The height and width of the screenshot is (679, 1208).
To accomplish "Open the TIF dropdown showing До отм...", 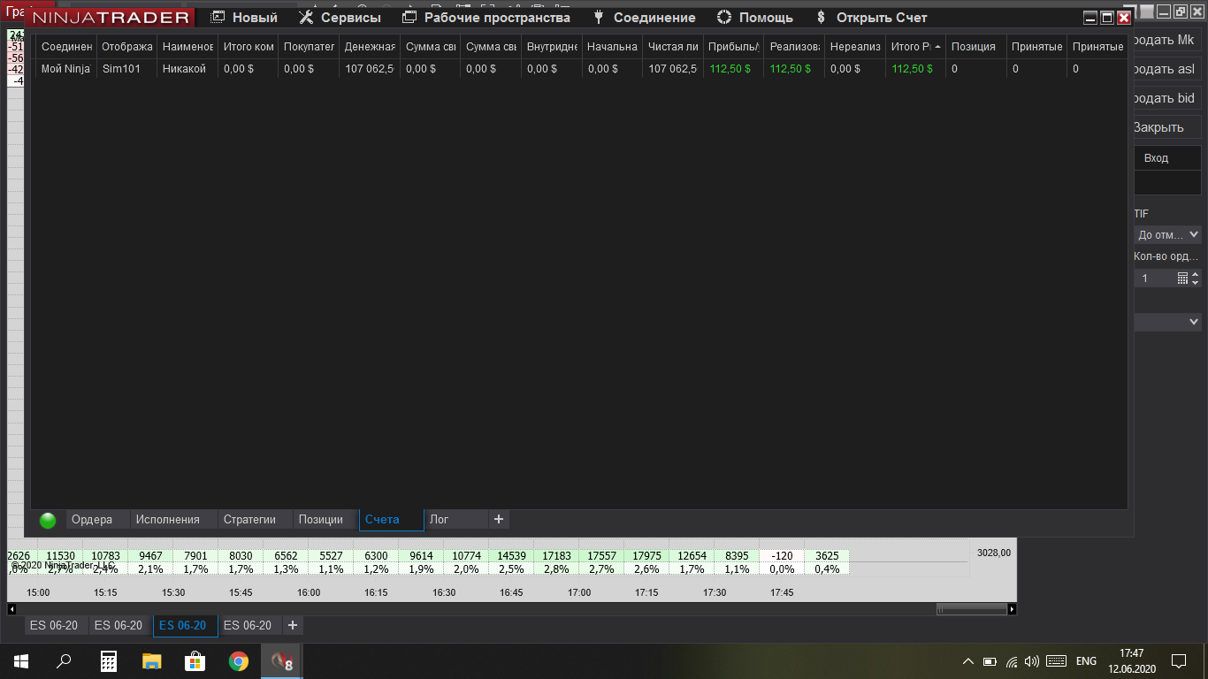I will pyautogui.click(x=1167, y=234).
